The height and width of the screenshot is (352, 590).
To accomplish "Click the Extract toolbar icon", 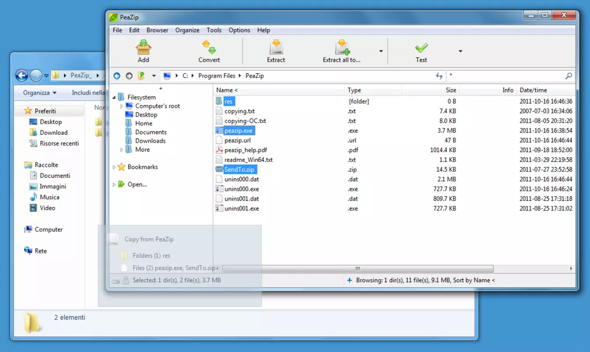I will click(276, 47).
